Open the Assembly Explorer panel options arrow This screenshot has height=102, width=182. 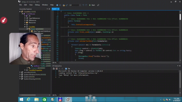(47, 9)
